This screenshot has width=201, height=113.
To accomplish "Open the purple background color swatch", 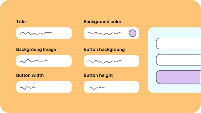I will pyautogui.click(x=132, y=33).
